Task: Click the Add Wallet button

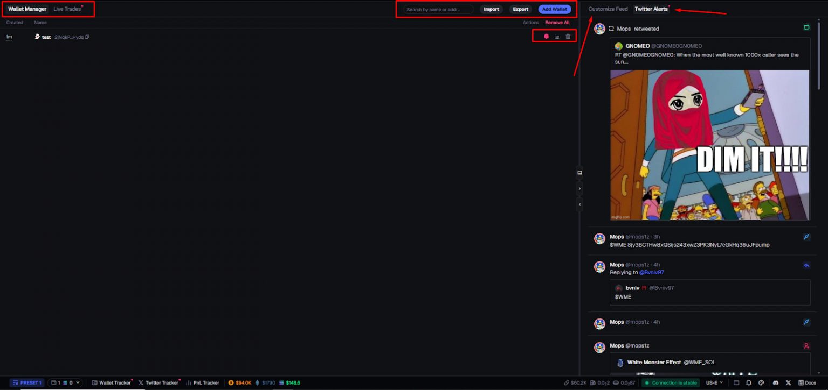Action: tap(554, 9)
